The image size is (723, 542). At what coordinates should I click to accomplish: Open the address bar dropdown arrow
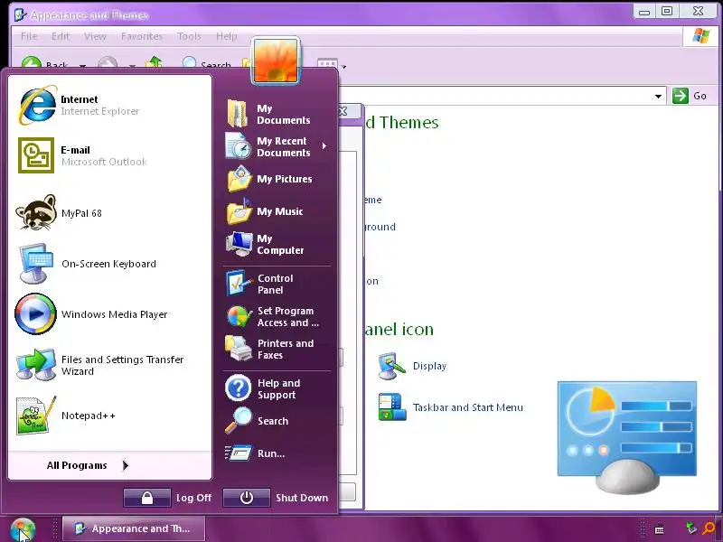point(658,96)
